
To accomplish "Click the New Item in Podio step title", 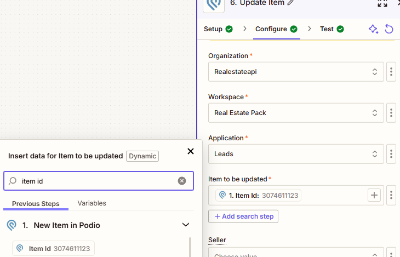I will click(67, 225).
